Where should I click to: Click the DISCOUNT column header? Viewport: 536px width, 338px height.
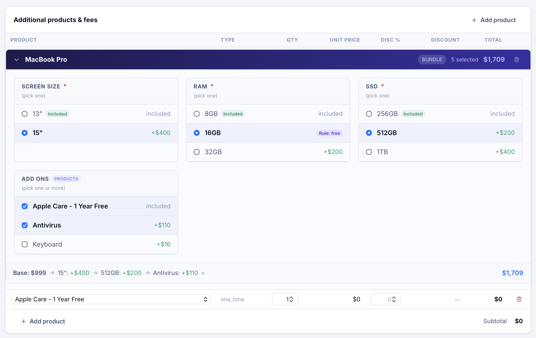[x=445, y=40]
